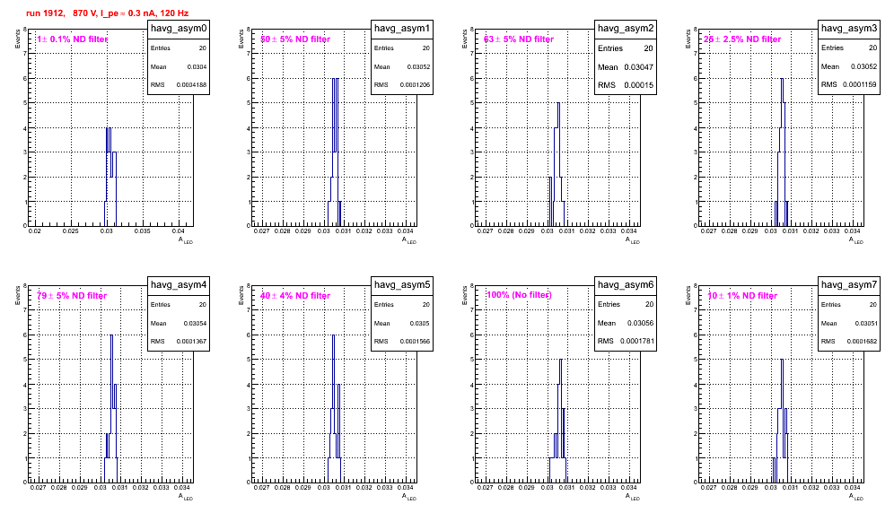Click the '63± 5% ND filter' label

519,39
